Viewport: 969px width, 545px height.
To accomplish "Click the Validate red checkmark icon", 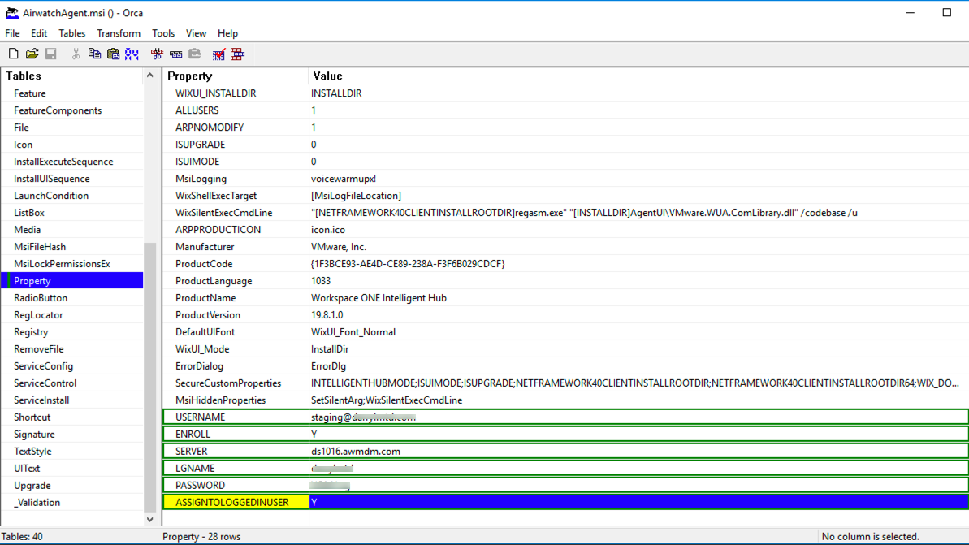I will 218,54.
